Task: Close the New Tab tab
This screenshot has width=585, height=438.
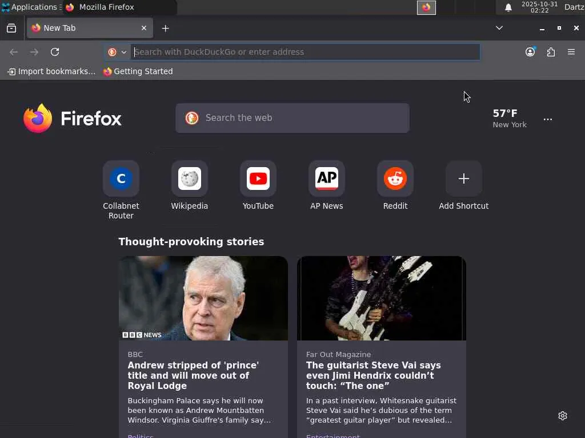Action: point(143,28)
